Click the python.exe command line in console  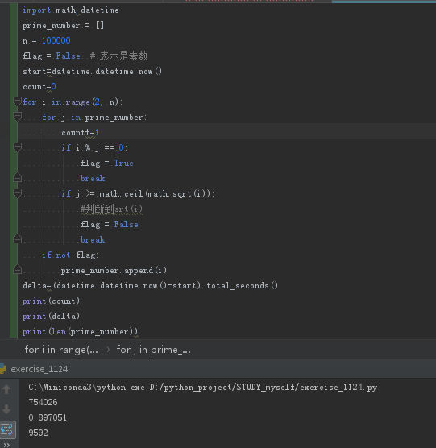click(203, 387)
